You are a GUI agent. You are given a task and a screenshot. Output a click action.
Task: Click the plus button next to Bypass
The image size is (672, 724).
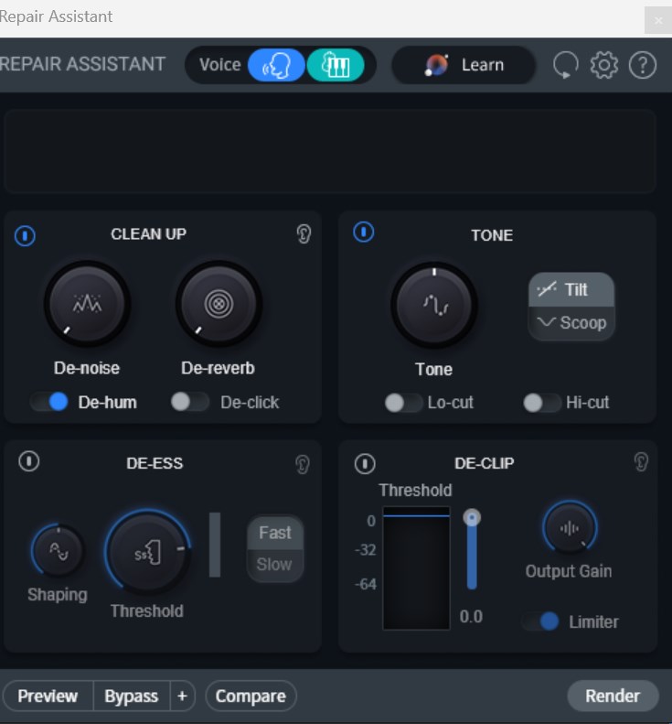click(182, 697)
